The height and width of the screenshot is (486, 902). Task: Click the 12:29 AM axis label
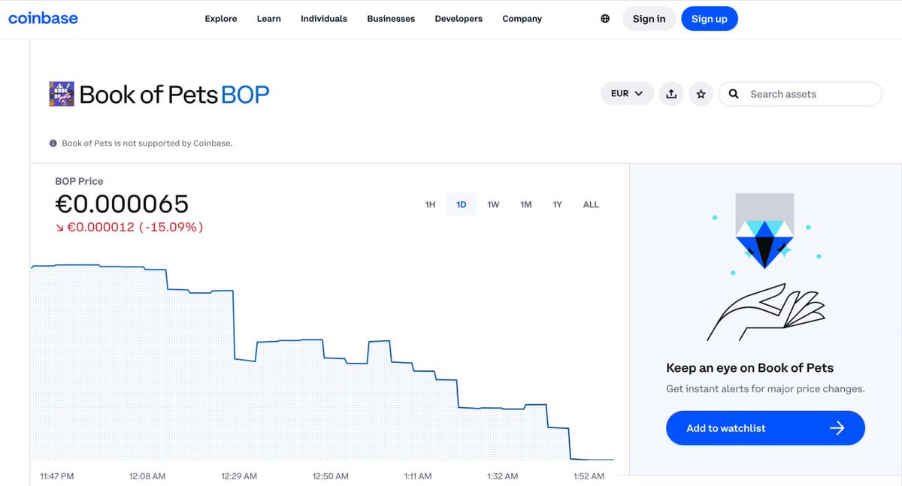pos(239,476)
